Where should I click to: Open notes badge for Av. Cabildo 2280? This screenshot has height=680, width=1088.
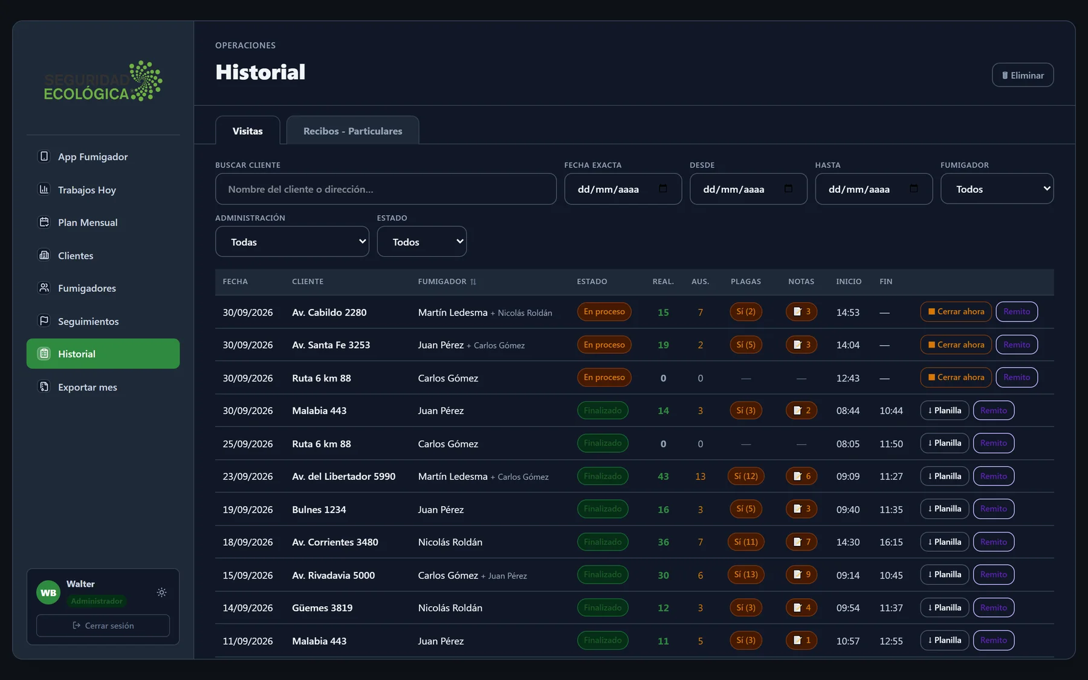(801, 312)
